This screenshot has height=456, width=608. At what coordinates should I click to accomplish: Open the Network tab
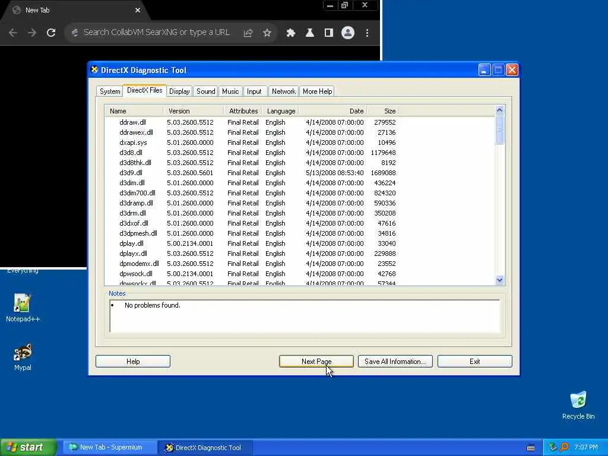point(283,91)
